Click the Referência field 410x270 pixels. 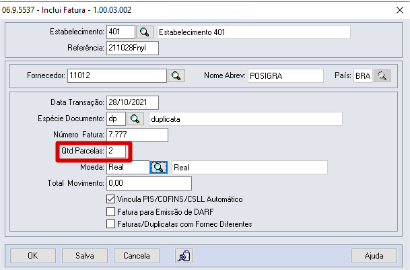pyautogui.click(x=133, y=48)
